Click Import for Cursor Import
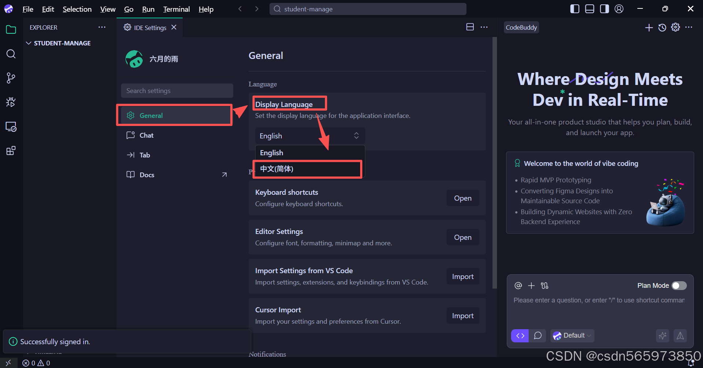 pos(463,316)
